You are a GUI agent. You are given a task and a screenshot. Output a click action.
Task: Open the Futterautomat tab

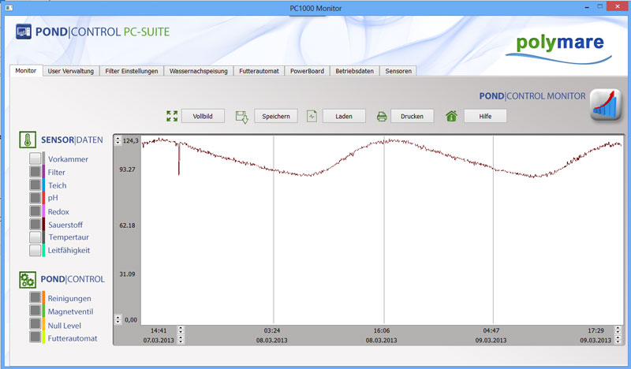tap(259, 71)
